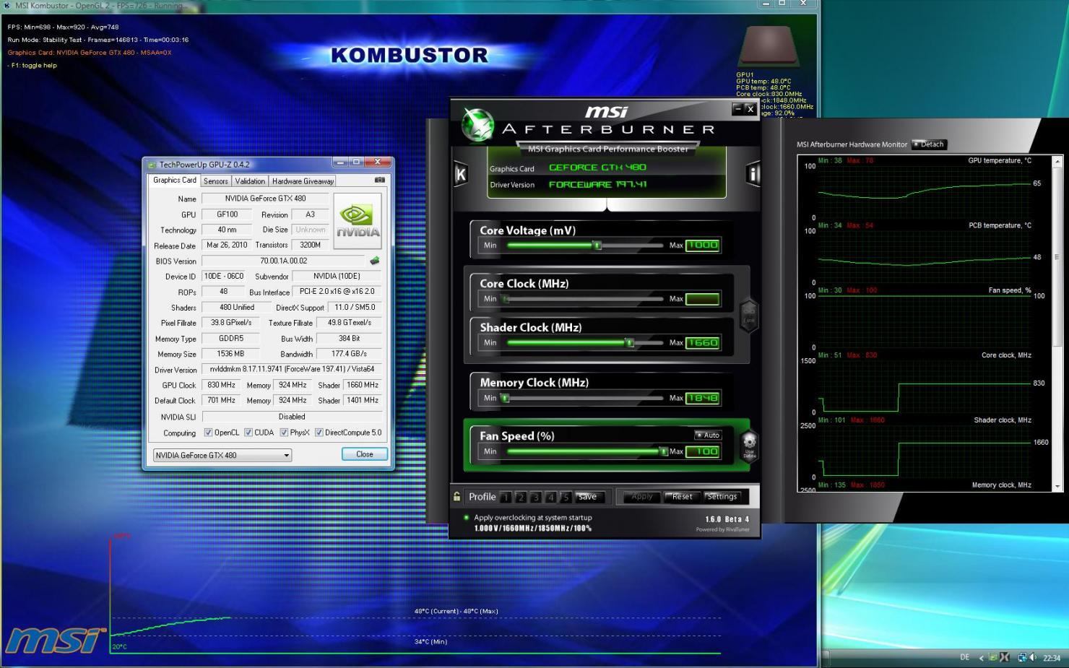Open Afterburner Settings
Screen dimensions: 1069x668
click(722, 496)
